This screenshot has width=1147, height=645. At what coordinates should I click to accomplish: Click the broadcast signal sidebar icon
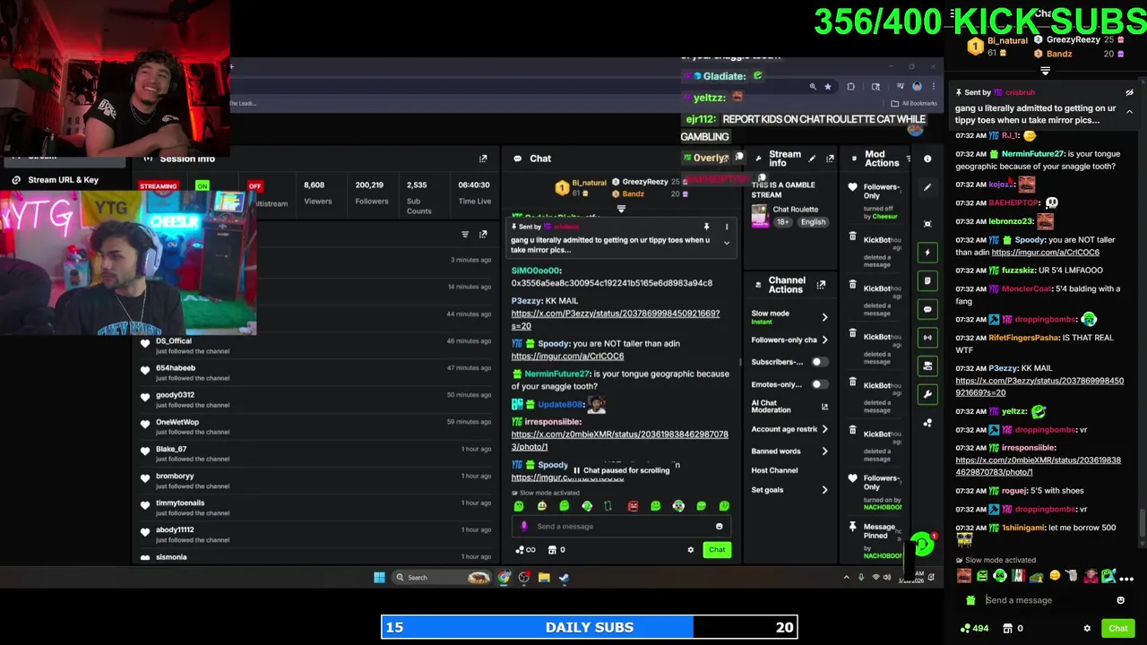tap(927, 338)
